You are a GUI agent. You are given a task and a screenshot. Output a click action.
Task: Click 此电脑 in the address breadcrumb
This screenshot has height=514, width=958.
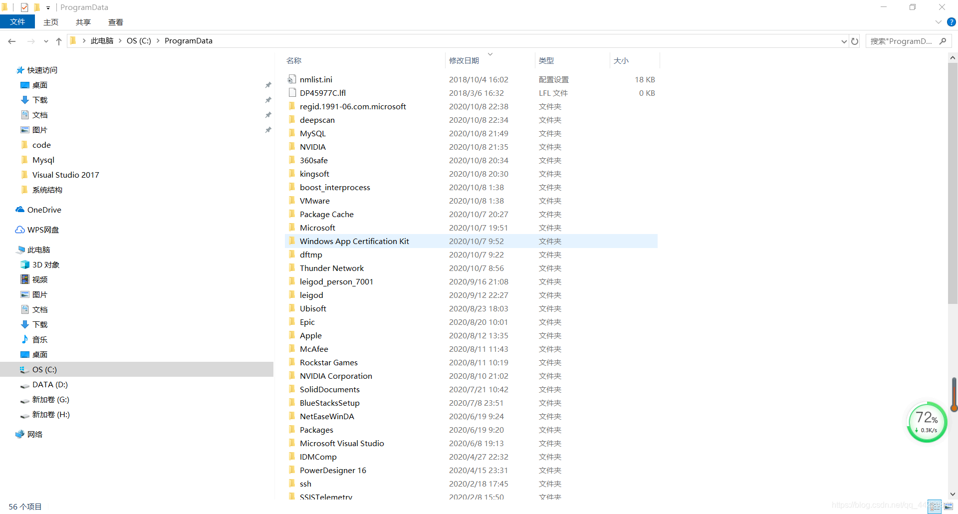coord(102,41)
